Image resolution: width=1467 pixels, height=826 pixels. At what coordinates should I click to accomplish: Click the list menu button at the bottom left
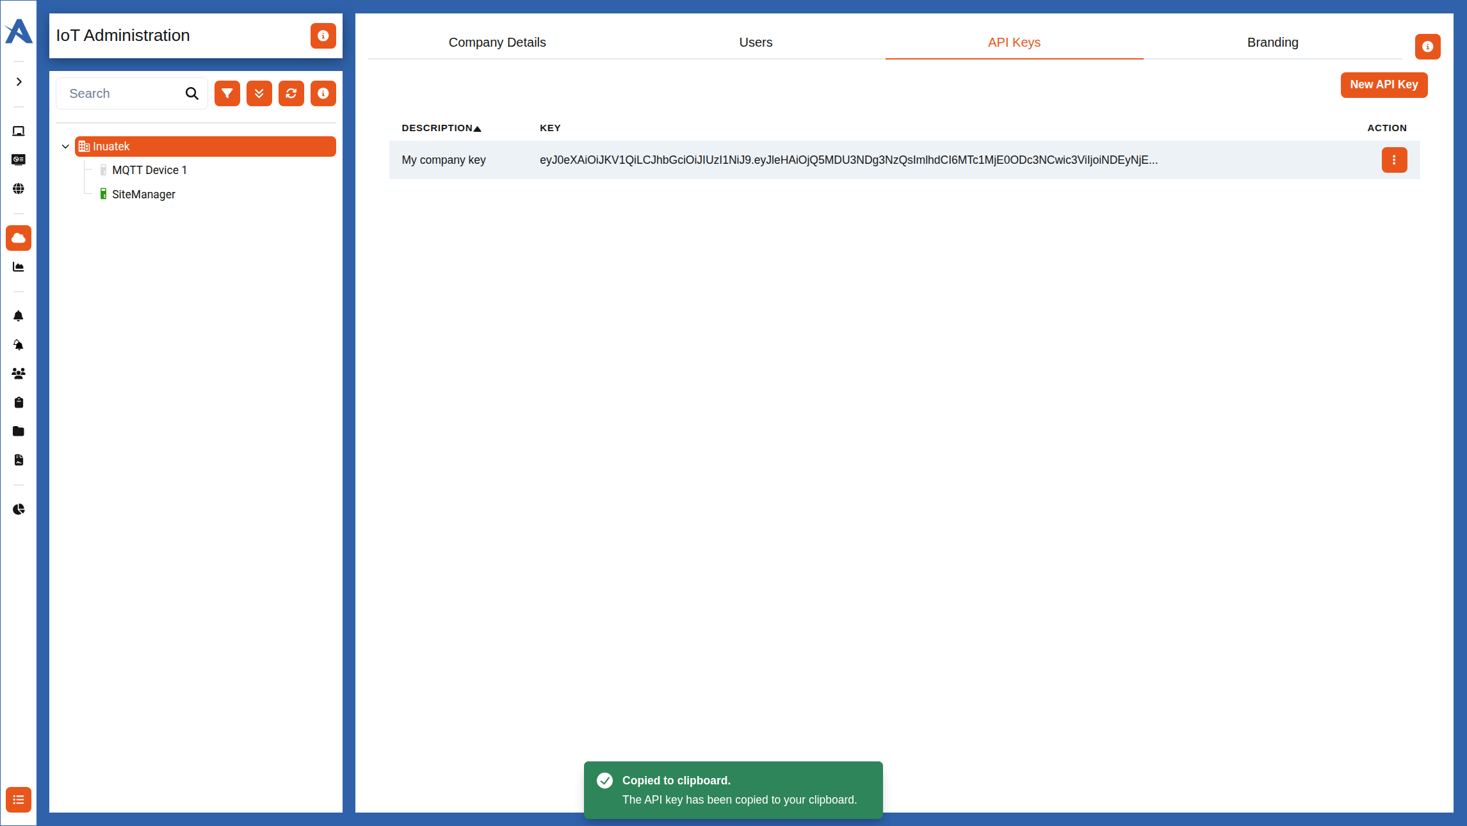(19, 800)
